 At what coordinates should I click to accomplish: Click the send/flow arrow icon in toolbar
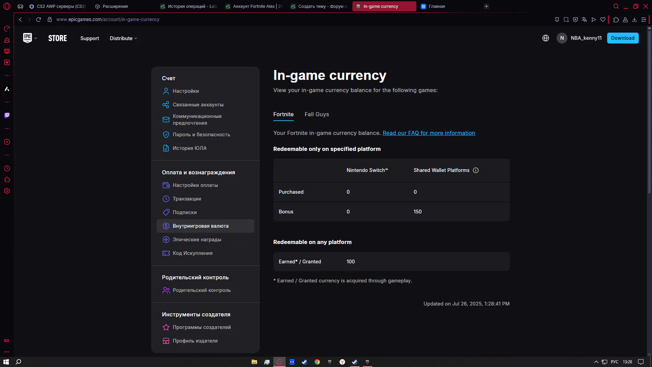coord(594,19)
